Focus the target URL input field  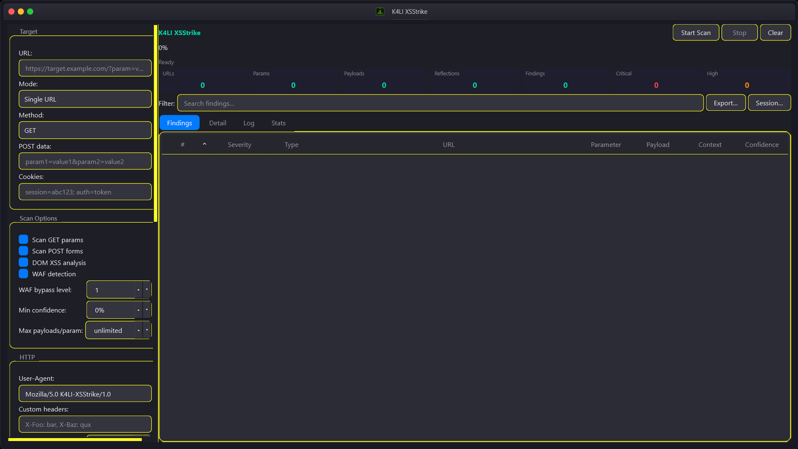pyautogui.click(x=85, y=68)
